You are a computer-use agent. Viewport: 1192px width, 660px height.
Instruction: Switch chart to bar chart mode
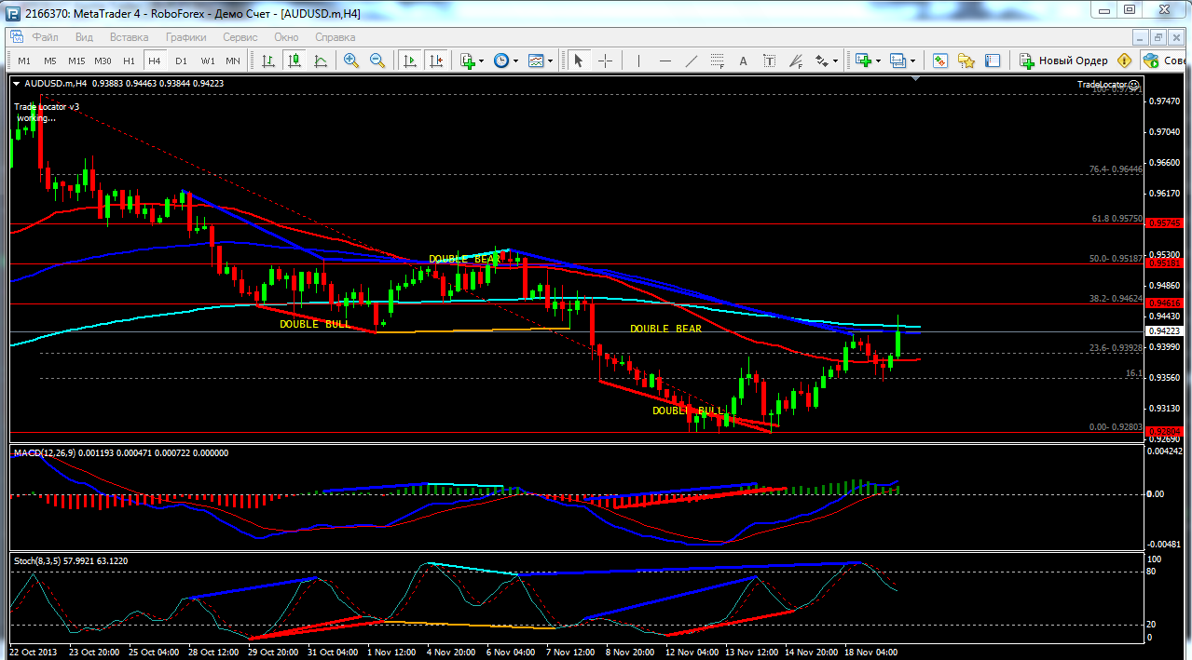click(x=268, y=61)
